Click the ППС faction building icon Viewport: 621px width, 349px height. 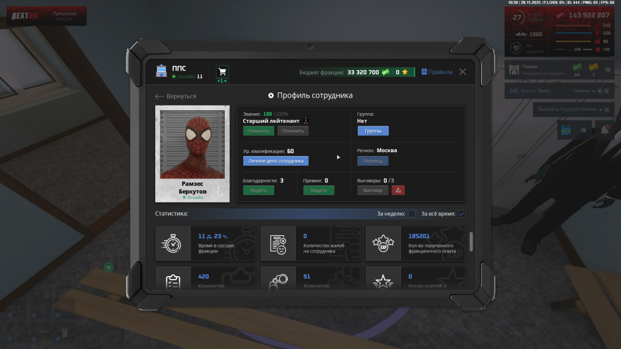[162, 71]
